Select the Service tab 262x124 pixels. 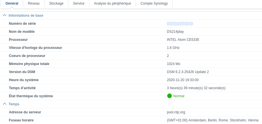pos(79,3)
